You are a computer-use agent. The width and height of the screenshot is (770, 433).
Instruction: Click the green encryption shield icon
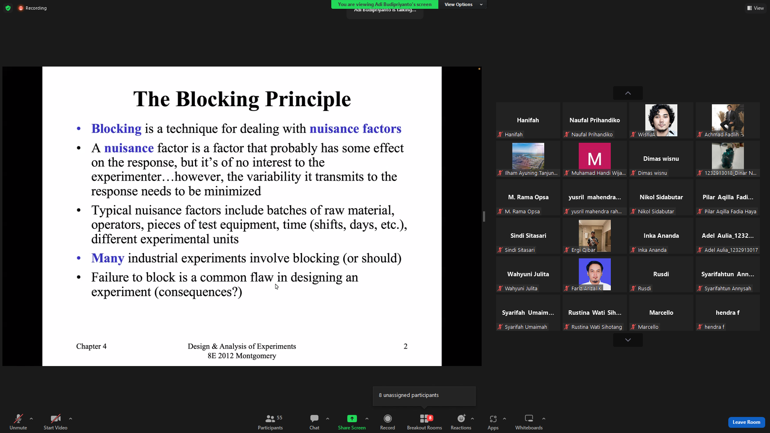pos(8,8)
